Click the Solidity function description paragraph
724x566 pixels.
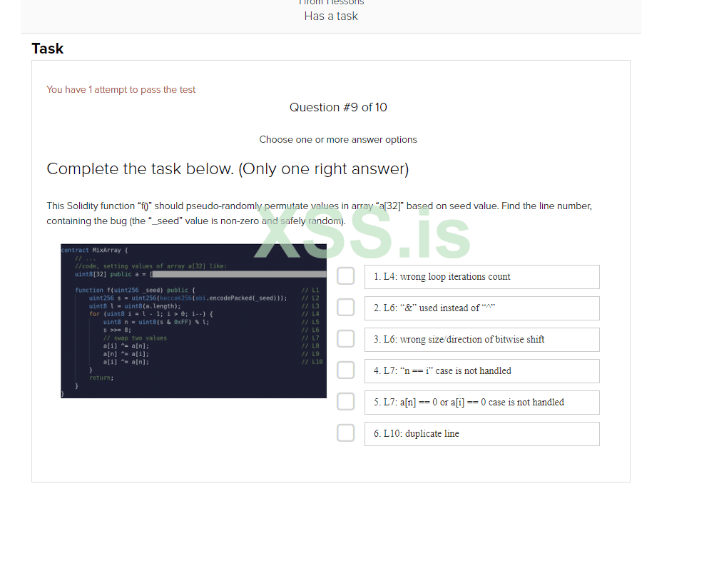(319, 213)
